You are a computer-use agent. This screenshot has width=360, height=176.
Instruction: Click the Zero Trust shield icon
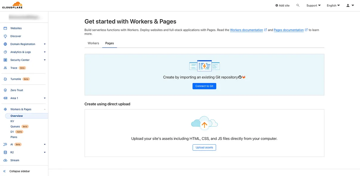click(5, 90)
